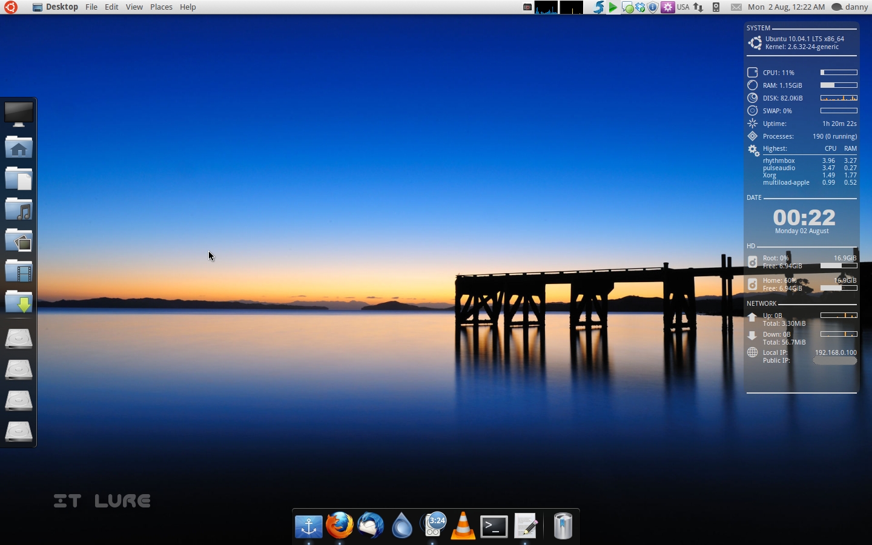
Task: Open the text editor with pencil icon
Action: pos(525,527)
